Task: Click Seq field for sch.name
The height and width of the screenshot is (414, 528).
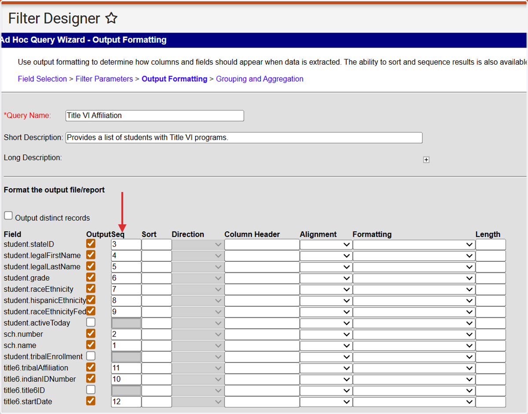Action: [x=126, y=345]
